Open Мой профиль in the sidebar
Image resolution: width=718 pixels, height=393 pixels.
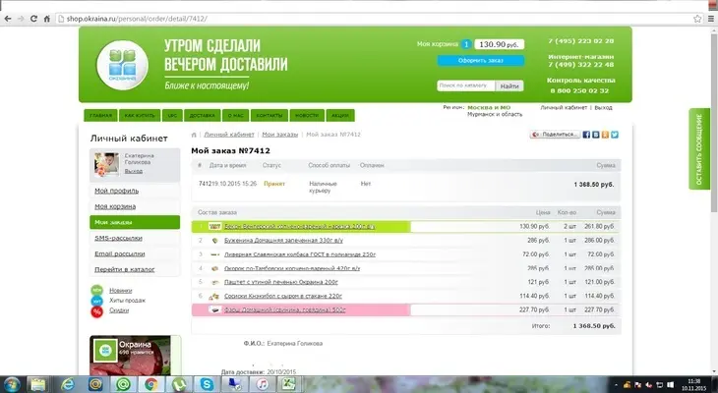116,191
